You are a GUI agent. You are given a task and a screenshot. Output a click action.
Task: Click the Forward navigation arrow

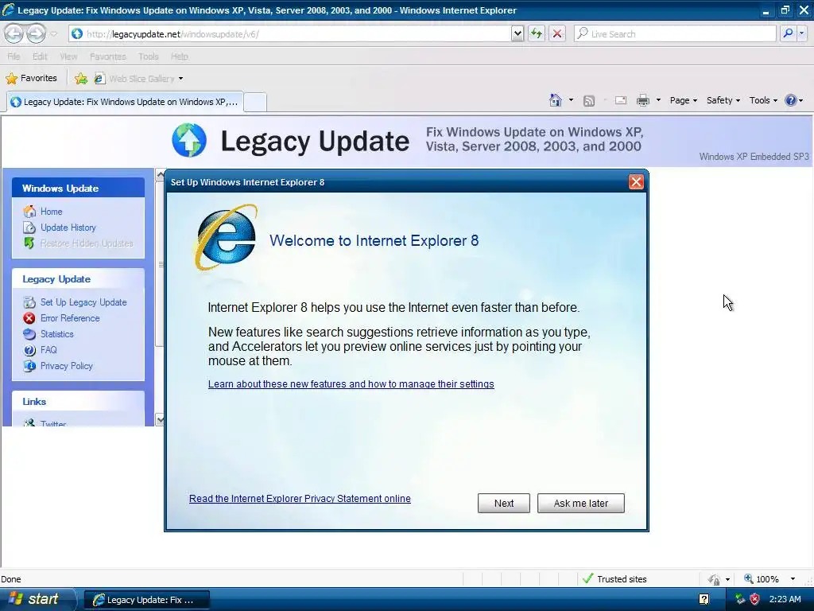37,33
